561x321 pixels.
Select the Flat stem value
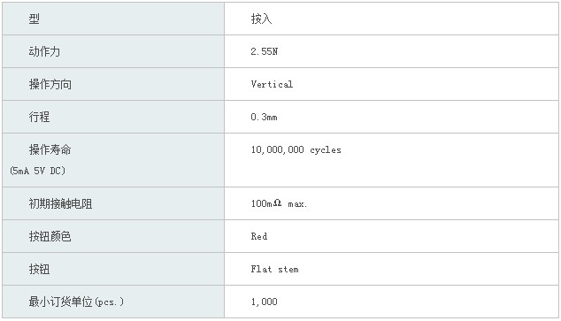[274, 269]
